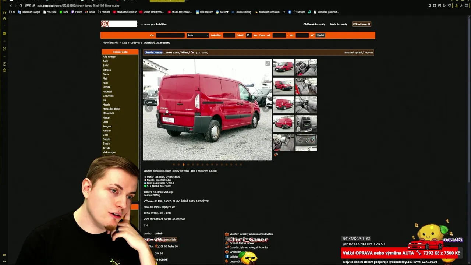This screenshot has width=471, height=265.
Task: Open the McCitron.cz bookmark
Action: (204, 12)
